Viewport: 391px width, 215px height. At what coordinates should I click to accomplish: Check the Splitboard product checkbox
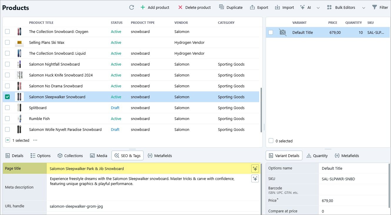coord(7,108)
